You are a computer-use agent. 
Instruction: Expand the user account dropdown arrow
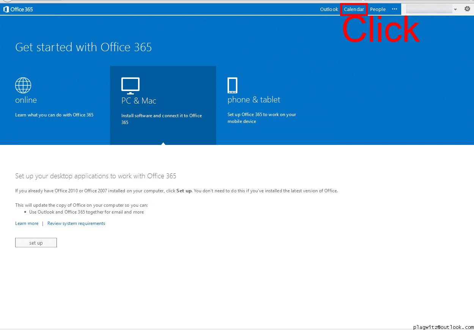click(x=455, y=9)
